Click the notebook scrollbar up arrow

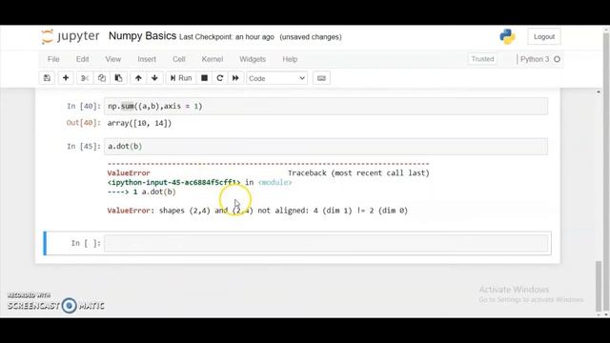point(599,91)
